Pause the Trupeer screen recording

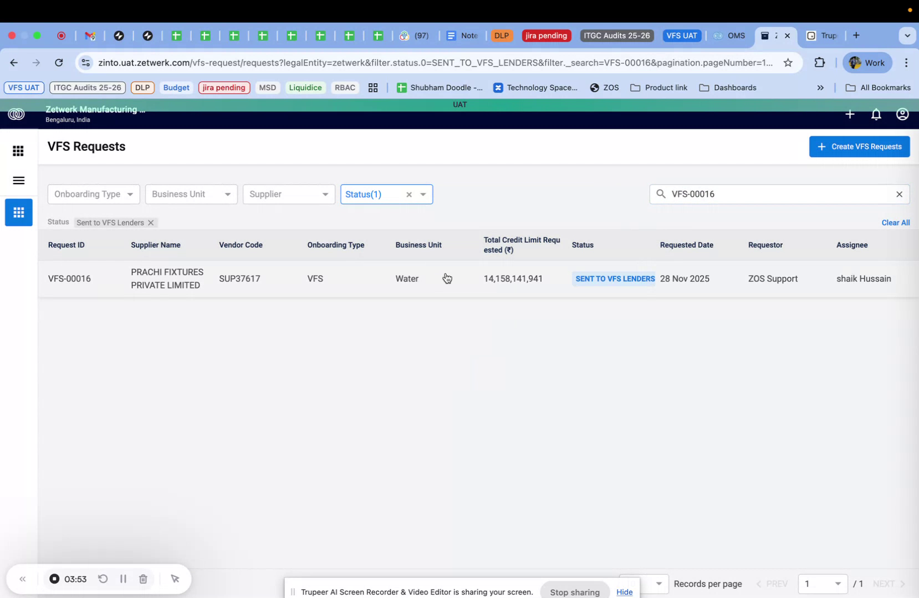(123, 579)
